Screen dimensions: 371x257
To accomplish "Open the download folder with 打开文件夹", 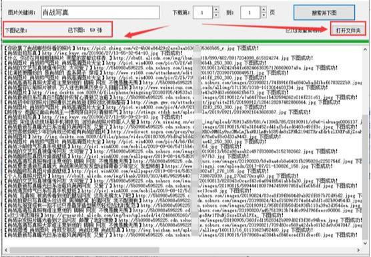I will (x=348, y=31).
